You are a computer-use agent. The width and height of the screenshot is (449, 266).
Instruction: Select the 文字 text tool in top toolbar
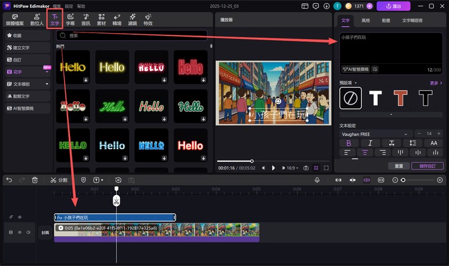click(55, 20)
